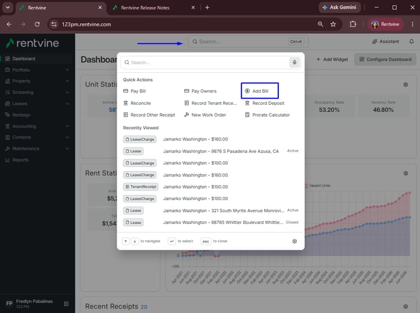Click the browser zoom magnifier icon
Screen dimensions: 420x313
click(x=320, y=24)
